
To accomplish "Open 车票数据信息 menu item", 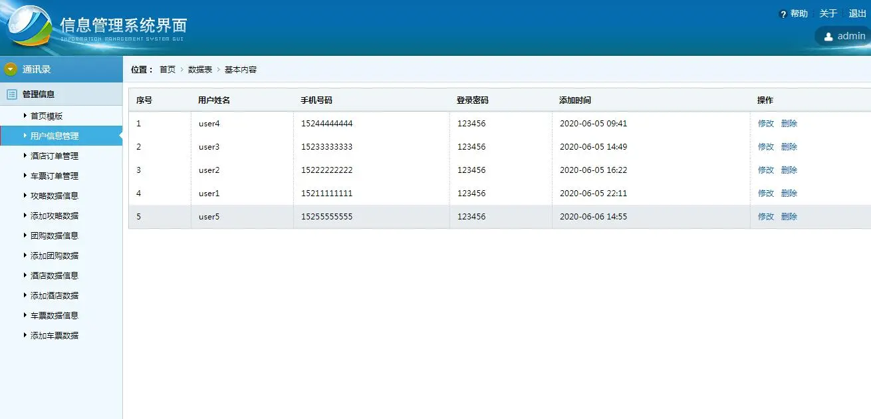I will click(x=55, y=315).
